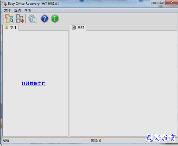This screenshot has width=178, height=146.
Task: Open the 帮助 menu
Action: click(x=28, y=10)
